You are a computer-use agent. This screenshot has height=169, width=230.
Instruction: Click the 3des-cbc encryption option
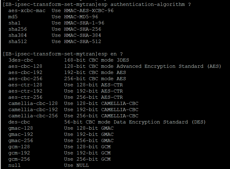[x=21, y=60]
